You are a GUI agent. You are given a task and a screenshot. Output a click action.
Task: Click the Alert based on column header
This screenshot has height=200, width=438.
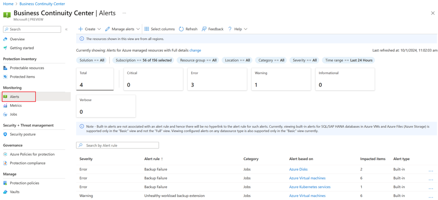pos(301,159)
